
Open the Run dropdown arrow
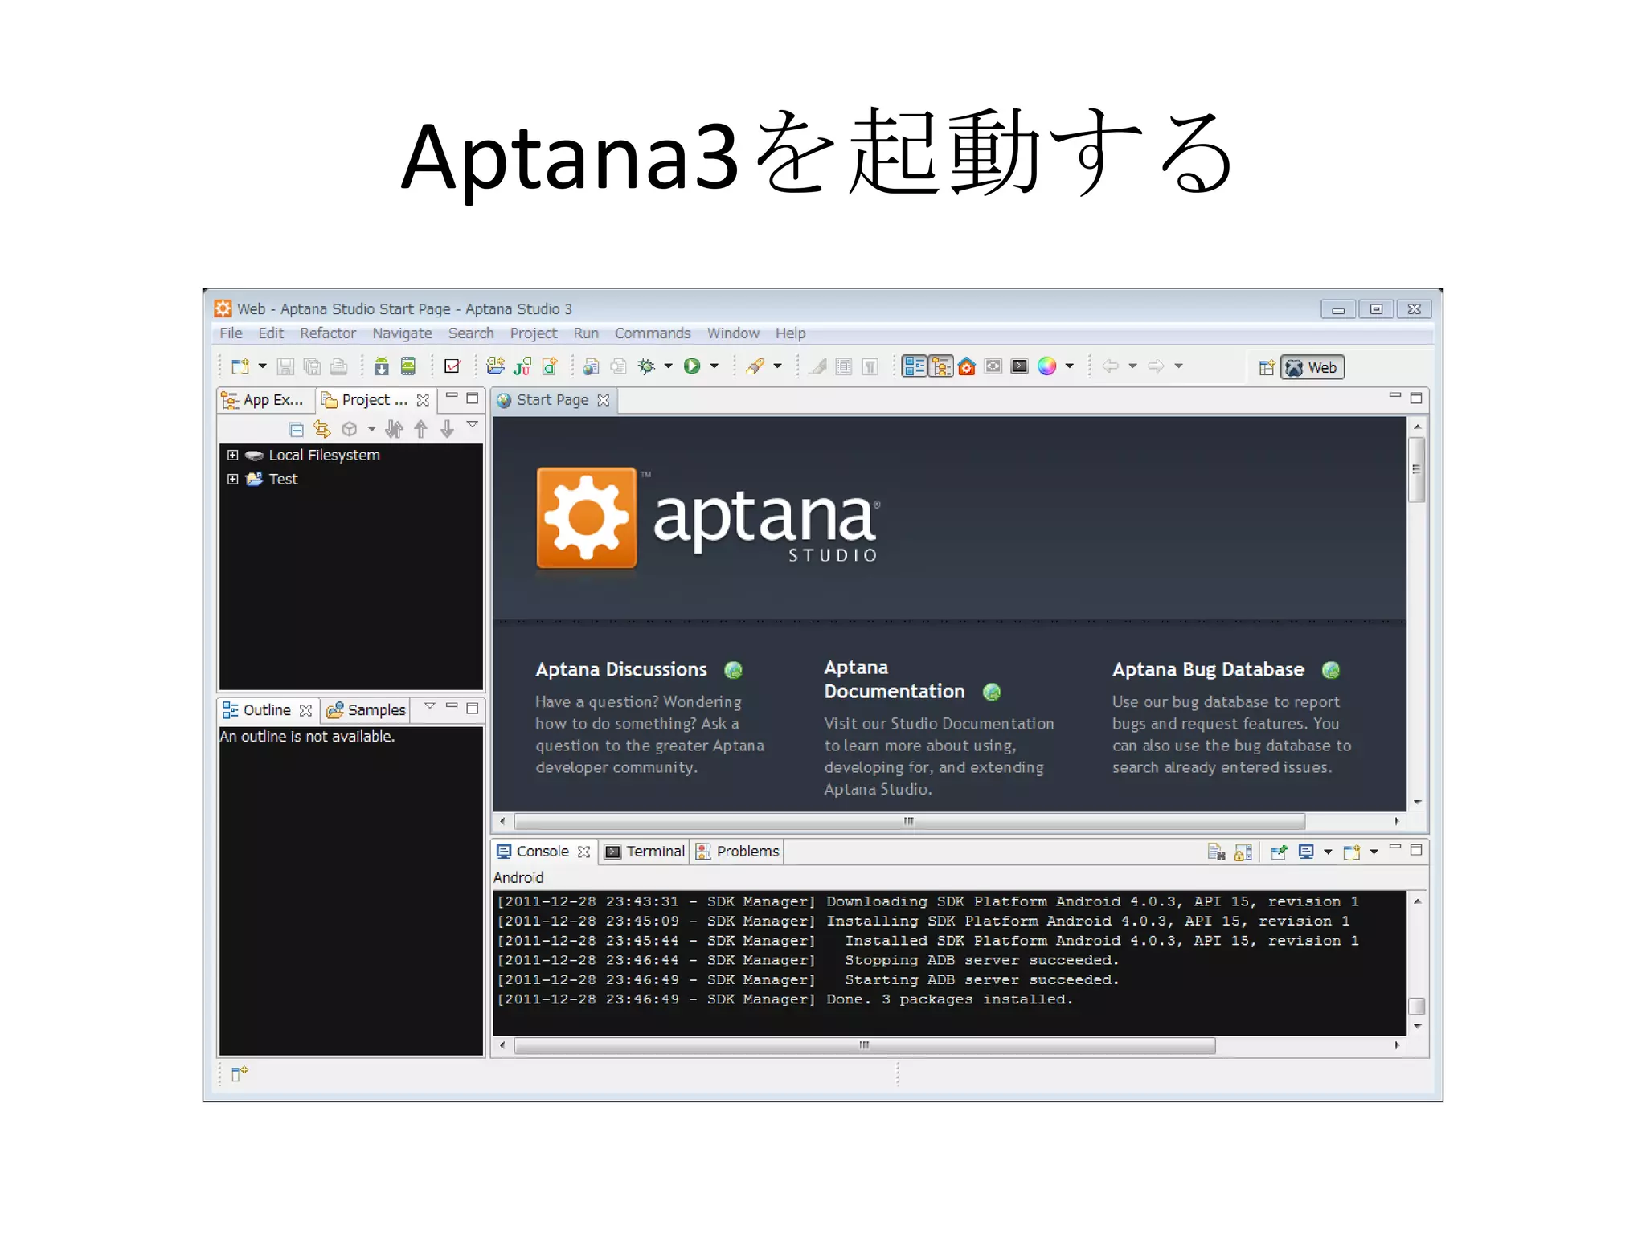[x=714, y=366]
